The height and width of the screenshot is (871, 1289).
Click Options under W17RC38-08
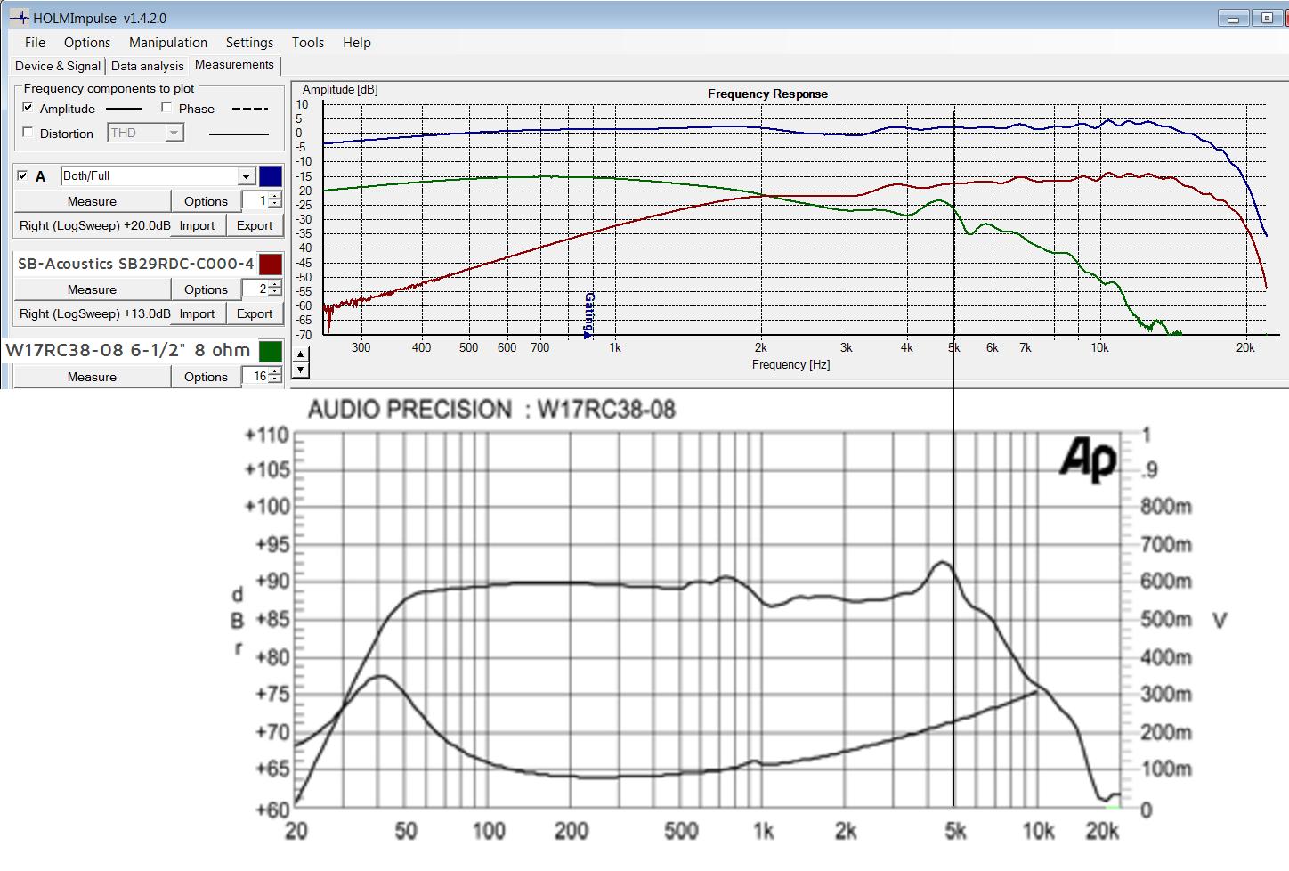pos(206,377)
